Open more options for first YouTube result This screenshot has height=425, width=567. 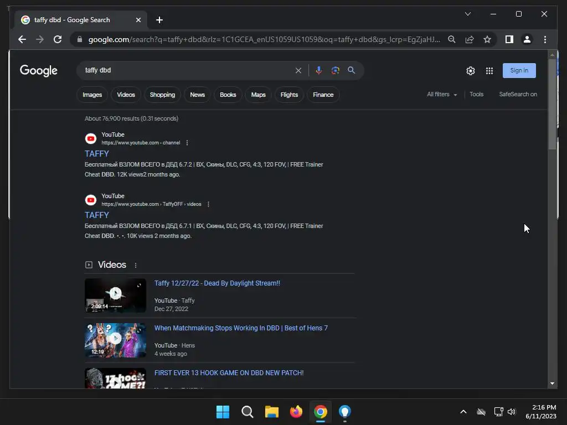click(x=187, y=143)
